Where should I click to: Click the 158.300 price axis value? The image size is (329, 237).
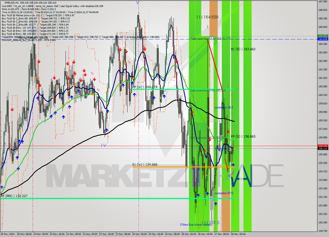pyautogui.click(x=323, y=120)
